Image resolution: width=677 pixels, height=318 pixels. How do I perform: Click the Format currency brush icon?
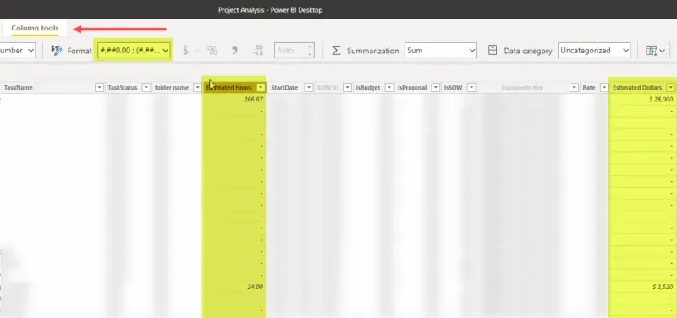pos(56,51)
